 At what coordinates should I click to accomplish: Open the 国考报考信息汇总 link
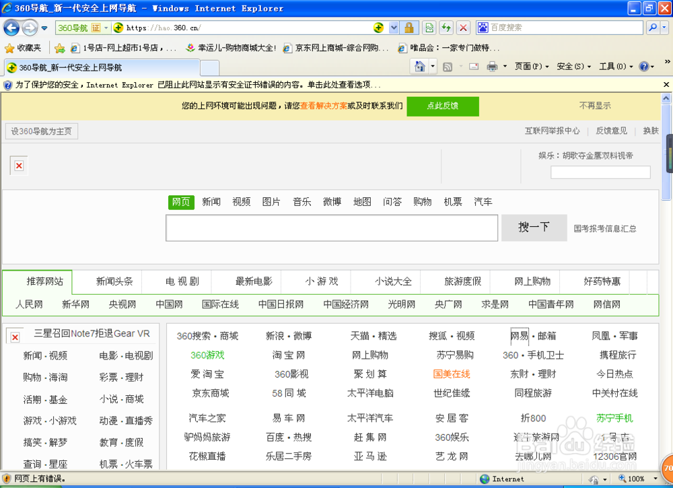click(605, 229)
